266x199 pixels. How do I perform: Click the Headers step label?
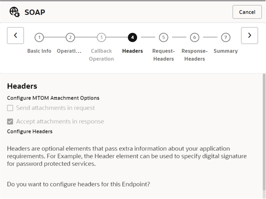click(132, 51)
